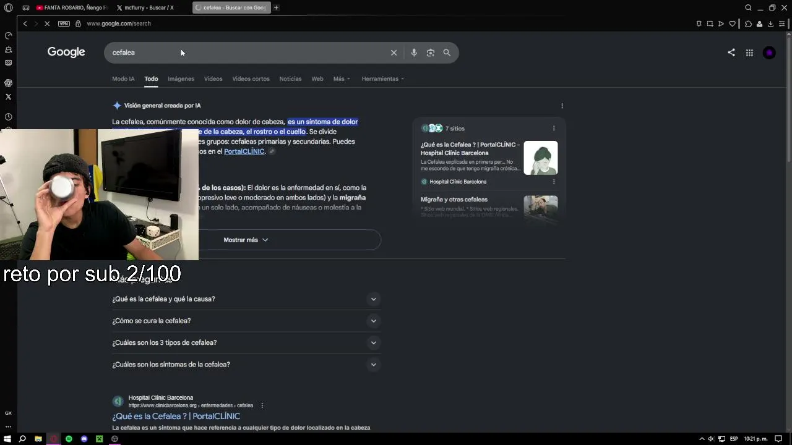
Task: Open options menu beside 7 sitios
Action: (554, 129)
